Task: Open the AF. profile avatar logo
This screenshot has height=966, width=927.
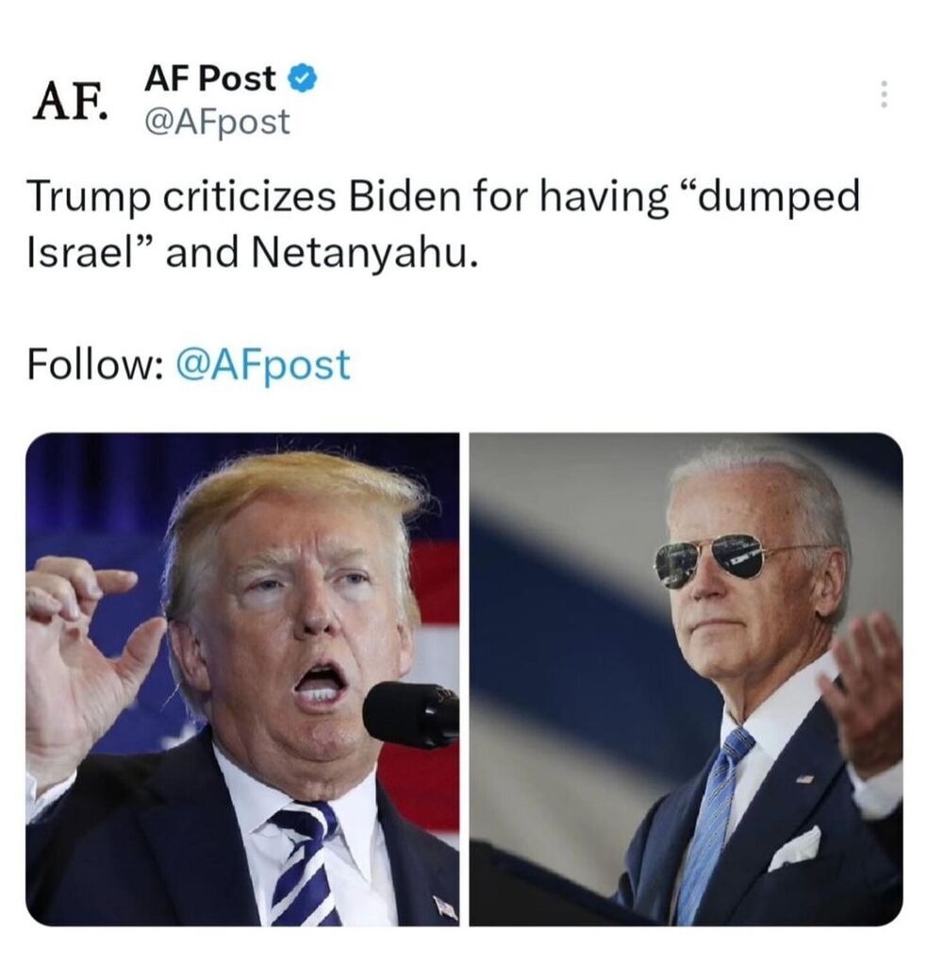Action: click(x=72, y=102)
